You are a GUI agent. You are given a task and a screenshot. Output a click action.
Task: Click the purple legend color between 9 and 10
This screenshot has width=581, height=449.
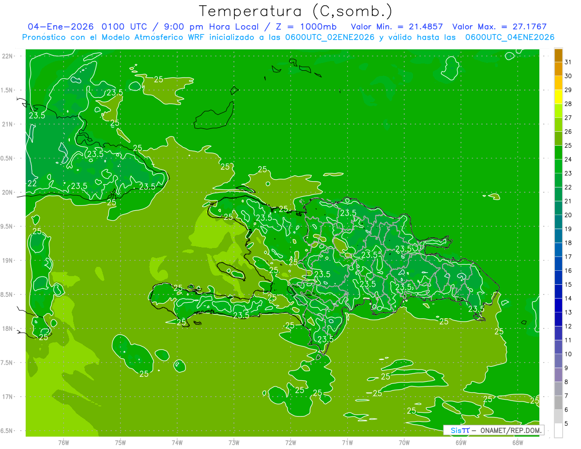coord(558,361)
